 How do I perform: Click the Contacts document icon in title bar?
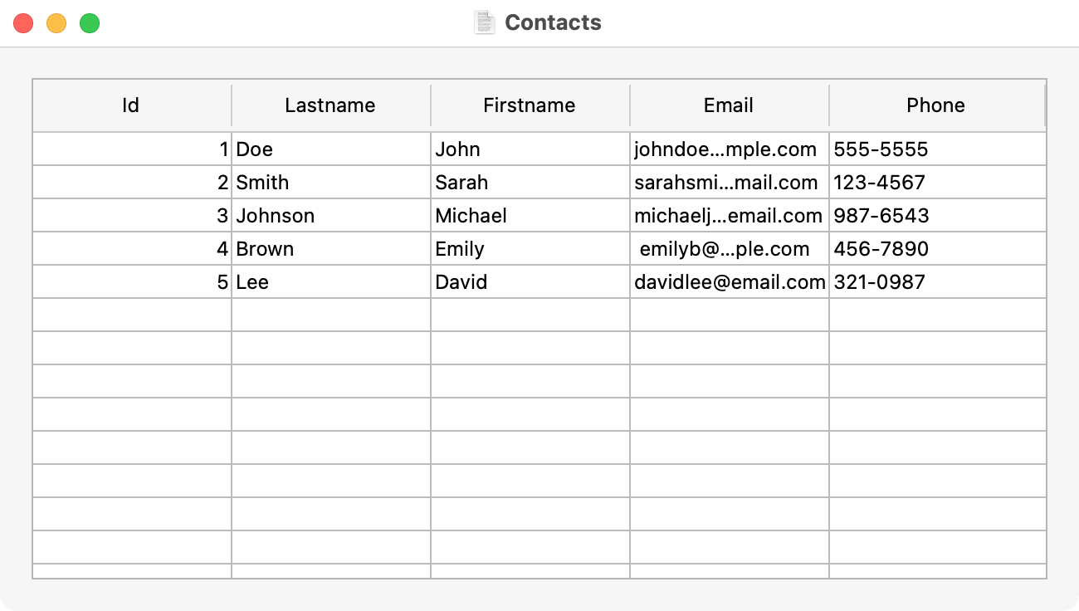483,22
